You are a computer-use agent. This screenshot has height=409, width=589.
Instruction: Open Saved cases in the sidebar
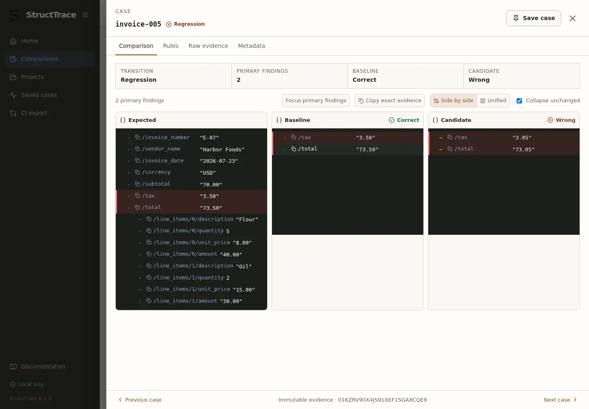[50, 95]
